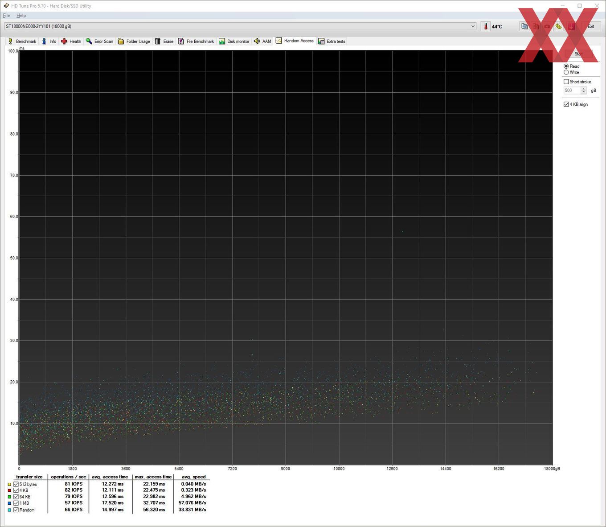Click the Folder Usage folder icon
The width and height of the screenshot is (606, 527).
(121, 41)
